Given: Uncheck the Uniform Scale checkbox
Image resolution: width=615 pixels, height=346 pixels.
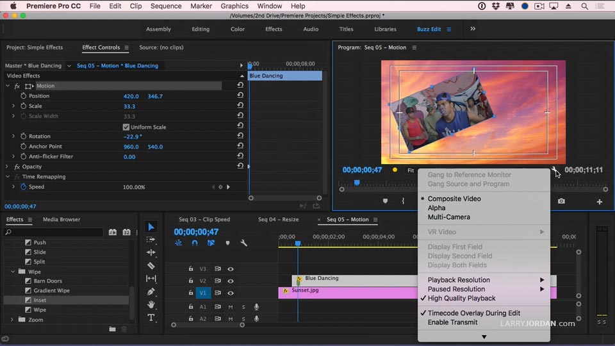Looking at the screenshot, I should coord(126,127).
